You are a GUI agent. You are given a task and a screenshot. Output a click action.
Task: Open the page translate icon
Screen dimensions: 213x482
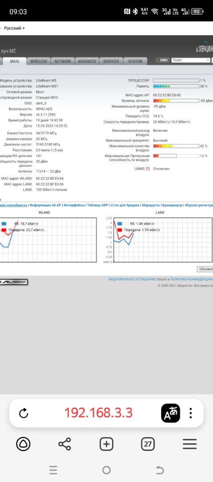click(171, 413)
